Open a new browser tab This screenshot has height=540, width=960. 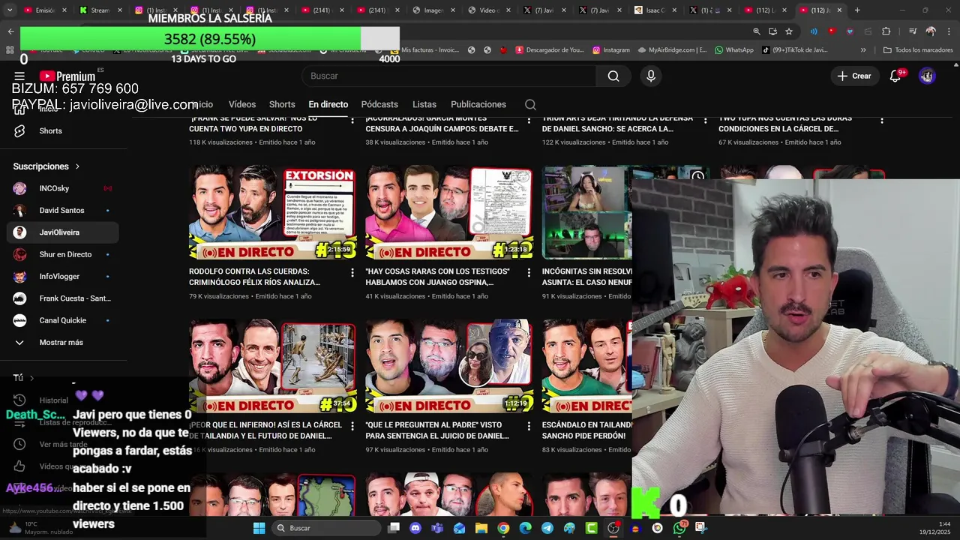(x=857, y=10)
